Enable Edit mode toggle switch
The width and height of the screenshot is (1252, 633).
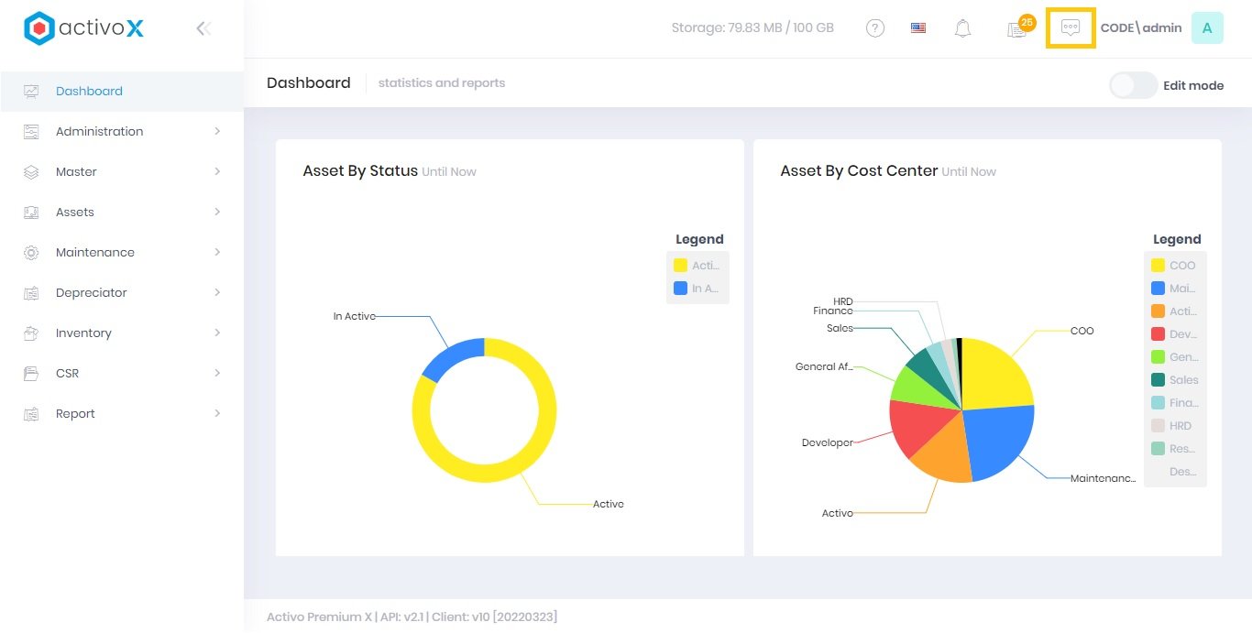(1133, 85)
